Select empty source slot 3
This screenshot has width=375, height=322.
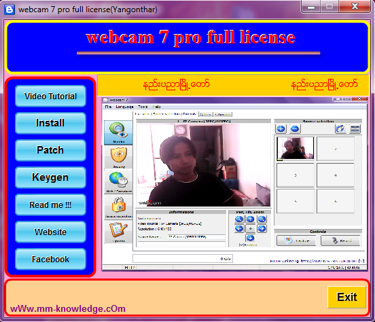pos(295,175)
